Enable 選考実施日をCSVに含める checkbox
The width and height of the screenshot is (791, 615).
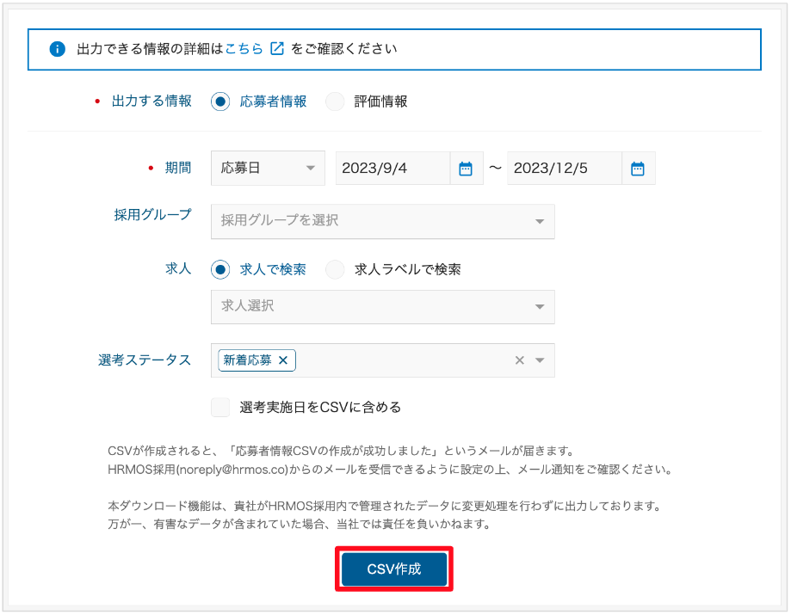tap(220, 407)
